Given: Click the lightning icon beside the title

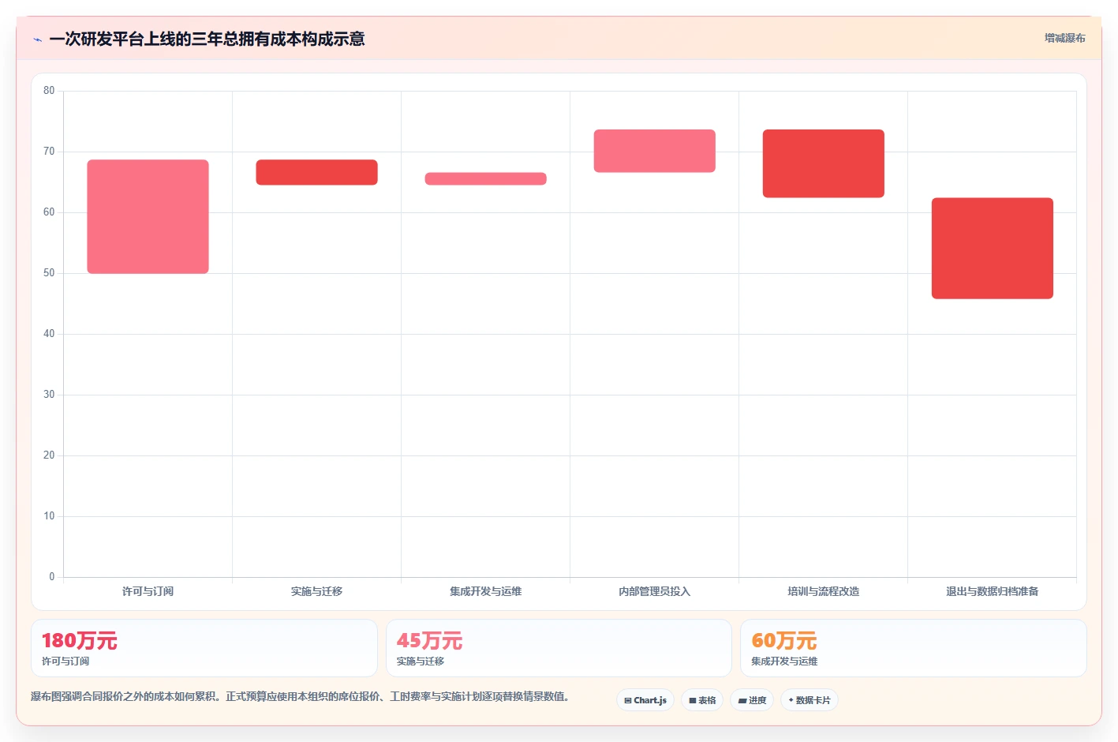Looking at the screenshot, I should coord(37,39).
